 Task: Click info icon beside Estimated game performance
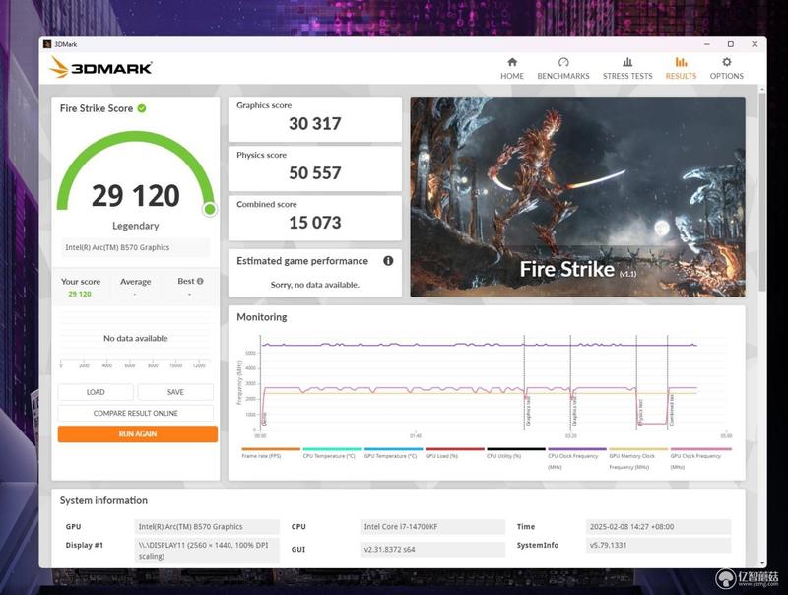coord(388,261)
